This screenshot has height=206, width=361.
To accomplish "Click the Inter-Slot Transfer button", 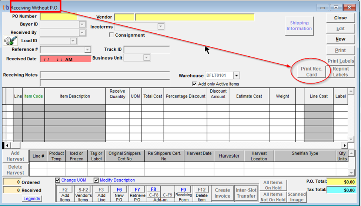I will 246,193.
